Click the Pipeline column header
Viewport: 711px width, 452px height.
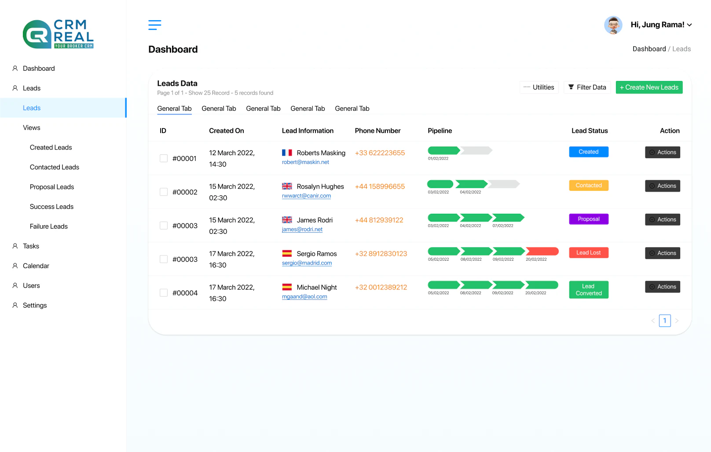pos(440,131)
